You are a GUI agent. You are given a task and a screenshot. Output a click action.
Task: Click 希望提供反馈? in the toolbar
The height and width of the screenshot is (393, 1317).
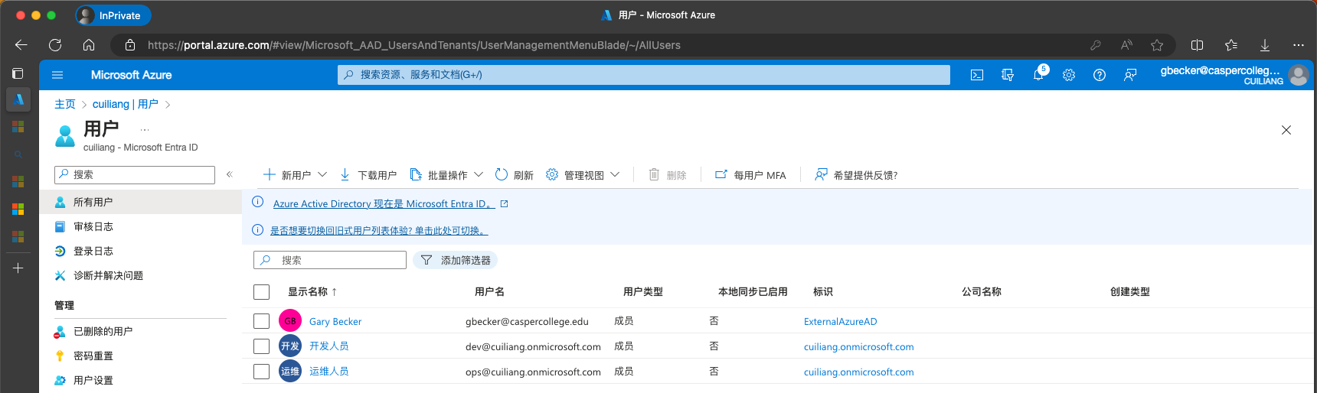tap(856, 175)
